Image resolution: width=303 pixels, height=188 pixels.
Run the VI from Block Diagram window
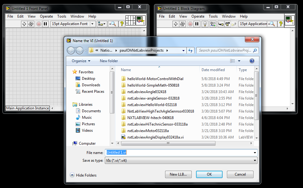click(x=176, y=24)
